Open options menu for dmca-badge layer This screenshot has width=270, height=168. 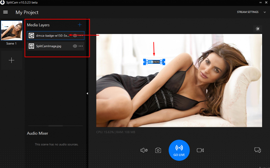pos(81,36)
